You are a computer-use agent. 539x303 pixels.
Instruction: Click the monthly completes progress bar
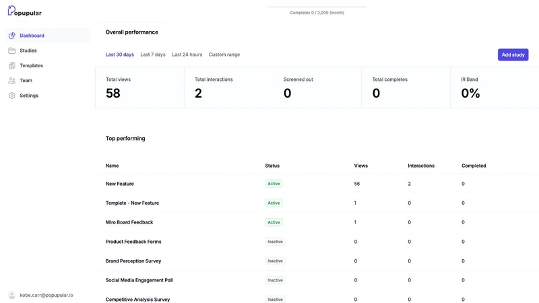[317, 7]
